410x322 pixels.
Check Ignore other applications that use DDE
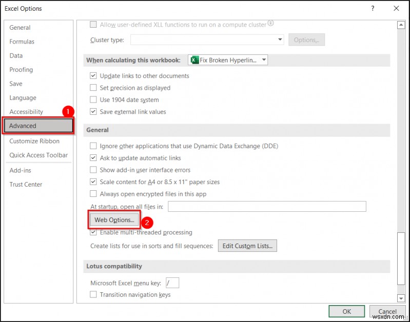pos(93,146)
